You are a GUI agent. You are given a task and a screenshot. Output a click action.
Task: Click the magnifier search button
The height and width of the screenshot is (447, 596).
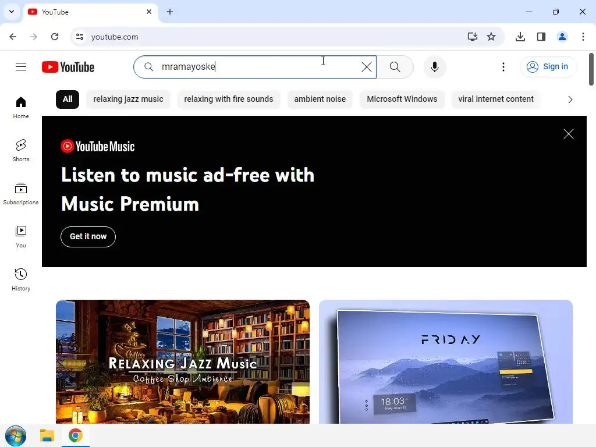click(x=395, y=67)
